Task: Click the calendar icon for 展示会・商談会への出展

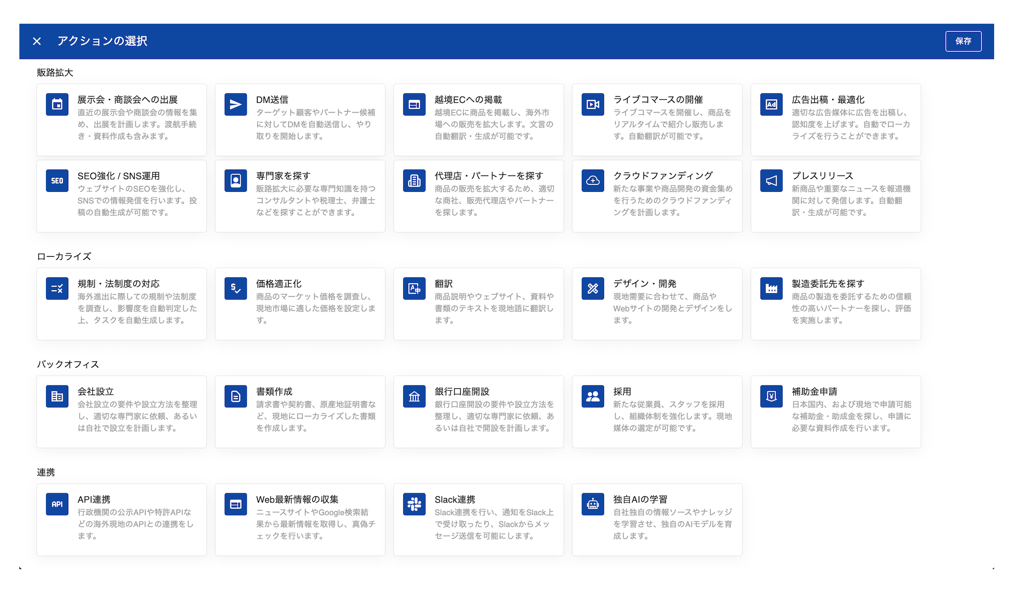Action: click(57, 104)
